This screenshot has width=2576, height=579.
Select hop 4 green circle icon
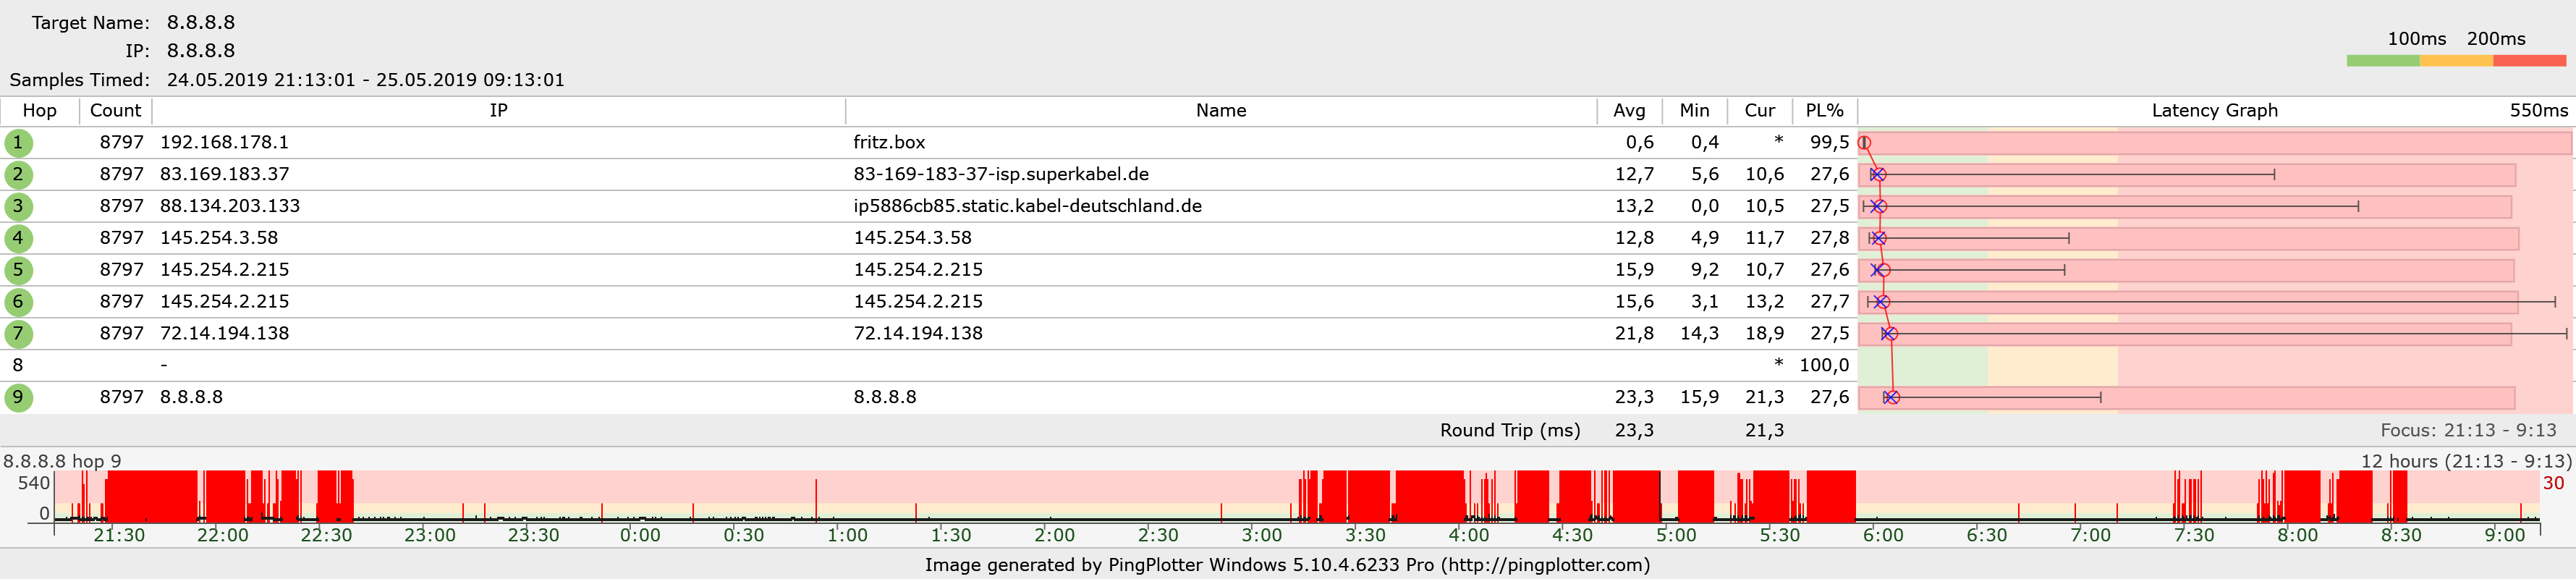pyautogui.click(x=18, y=239)
